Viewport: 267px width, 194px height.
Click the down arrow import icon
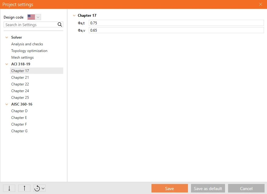(9, 188)
